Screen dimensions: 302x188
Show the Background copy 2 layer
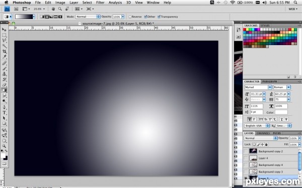(x=246, y=151)
